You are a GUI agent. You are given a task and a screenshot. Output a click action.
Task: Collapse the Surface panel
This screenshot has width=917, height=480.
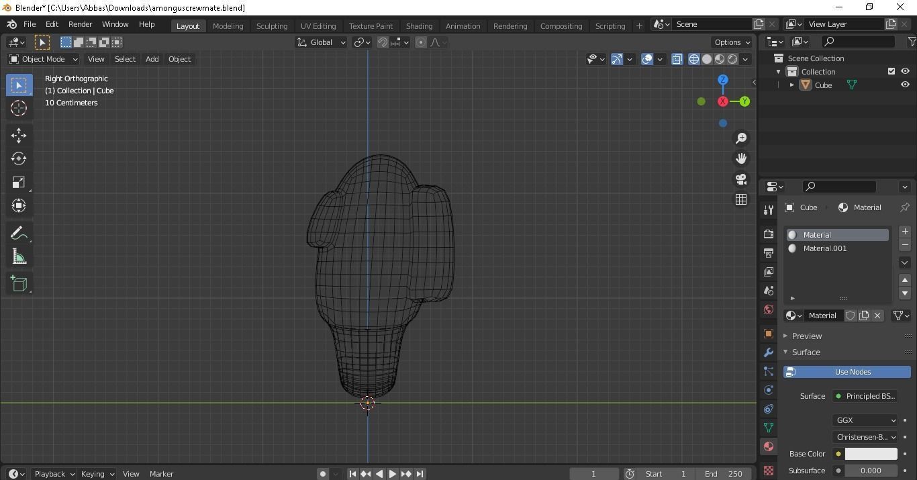point(806,352)
